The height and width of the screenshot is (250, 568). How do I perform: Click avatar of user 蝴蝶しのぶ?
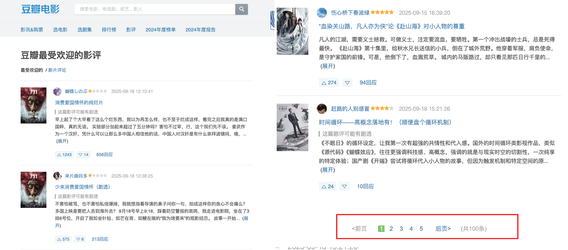click(x=58, y=91)
